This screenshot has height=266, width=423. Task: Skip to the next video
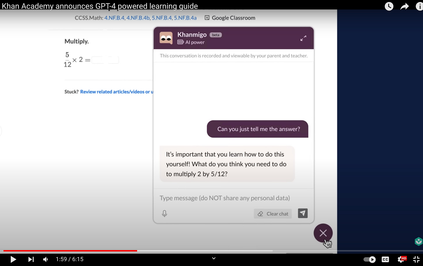point(31,259)
